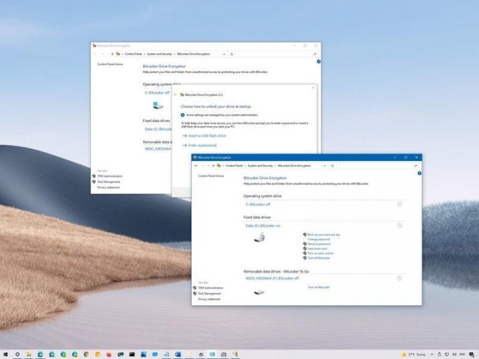479x359 pixels.
Task: Click the WDO_MEDIA64 removable drive icon
Action: [259, 293]
